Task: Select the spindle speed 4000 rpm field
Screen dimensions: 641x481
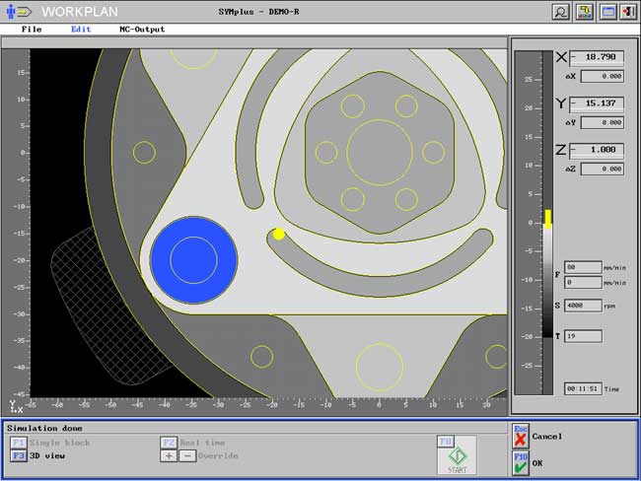Action: [583, 306]
